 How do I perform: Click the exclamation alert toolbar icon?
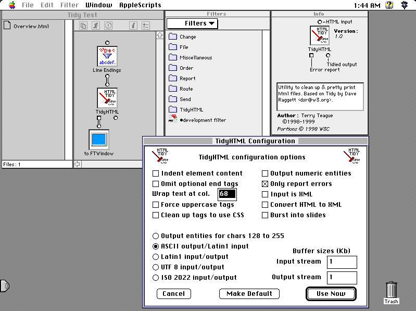pyautogui.click(x=108, y=26)
